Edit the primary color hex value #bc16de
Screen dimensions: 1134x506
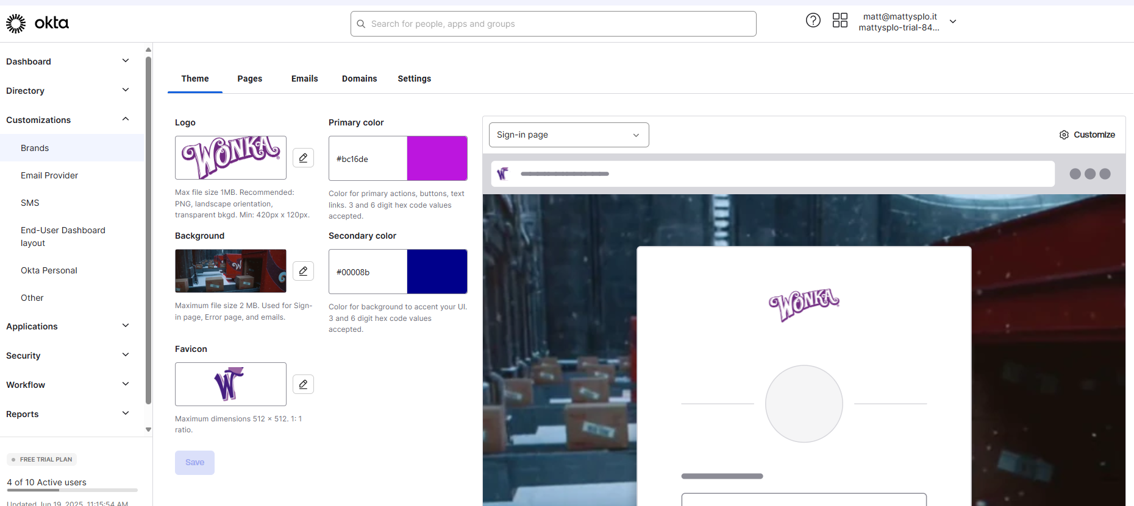click(x=368, y=159)
